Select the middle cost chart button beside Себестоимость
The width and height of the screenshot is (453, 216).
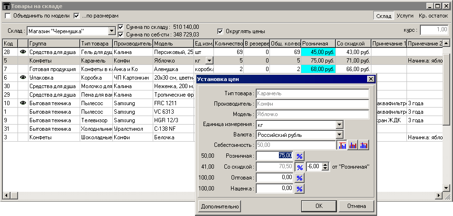[x=353, y=145]
